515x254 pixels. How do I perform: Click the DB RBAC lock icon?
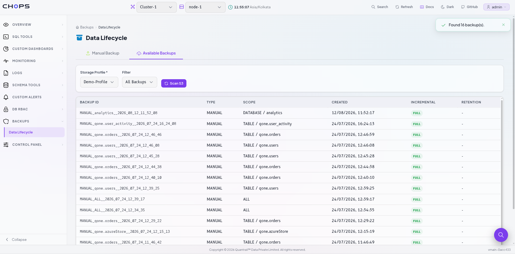click(6, 109)
